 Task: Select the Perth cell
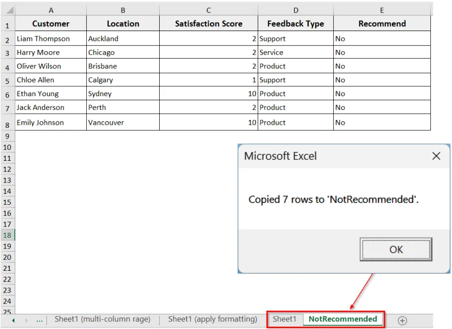123,107
